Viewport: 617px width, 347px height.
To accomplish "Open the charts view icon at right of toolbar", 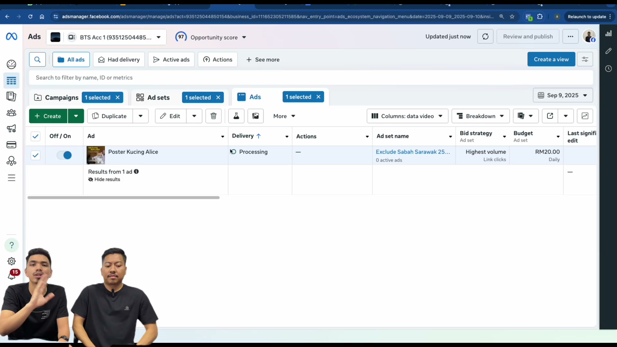I will click(x=585, y=116).
